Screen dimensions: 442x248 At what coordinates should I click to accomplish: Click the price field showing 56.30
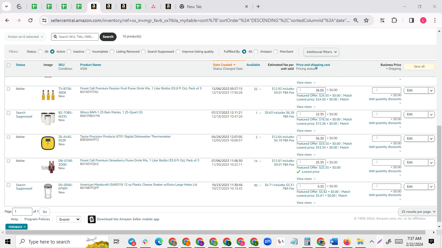tap(311, 138)
